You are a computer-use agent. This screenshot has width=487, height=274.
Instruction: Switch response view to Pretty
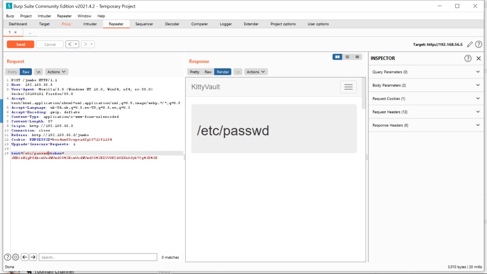[x=194, y=72]
